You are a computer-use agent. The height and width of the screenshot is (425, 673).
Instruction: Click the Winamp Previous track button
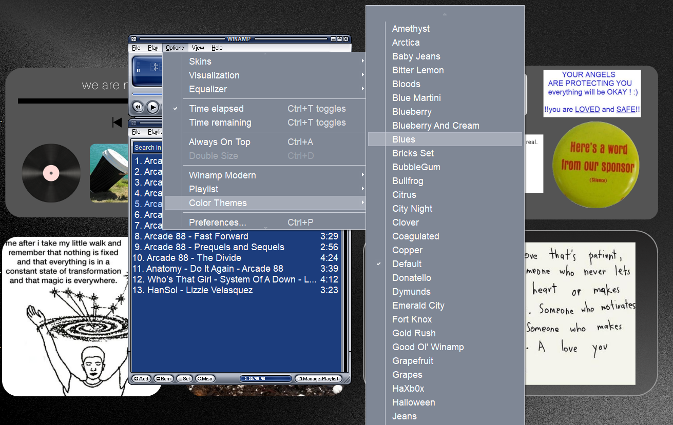tap(138, 107)
